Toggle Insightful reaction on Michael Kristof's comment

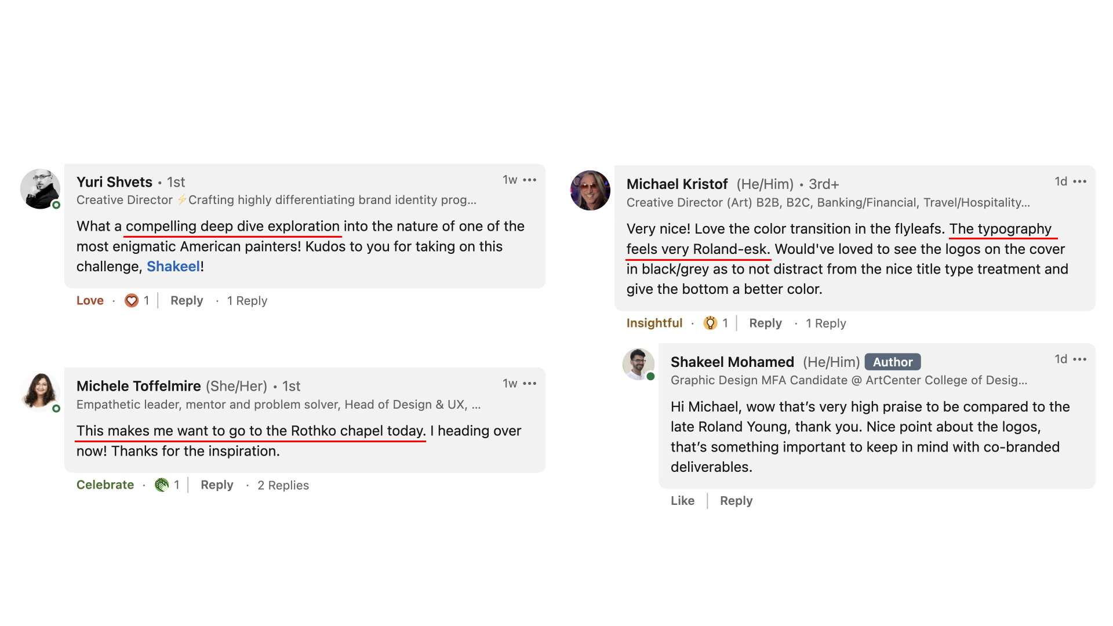pyautogui.click(x=654, y=323)
